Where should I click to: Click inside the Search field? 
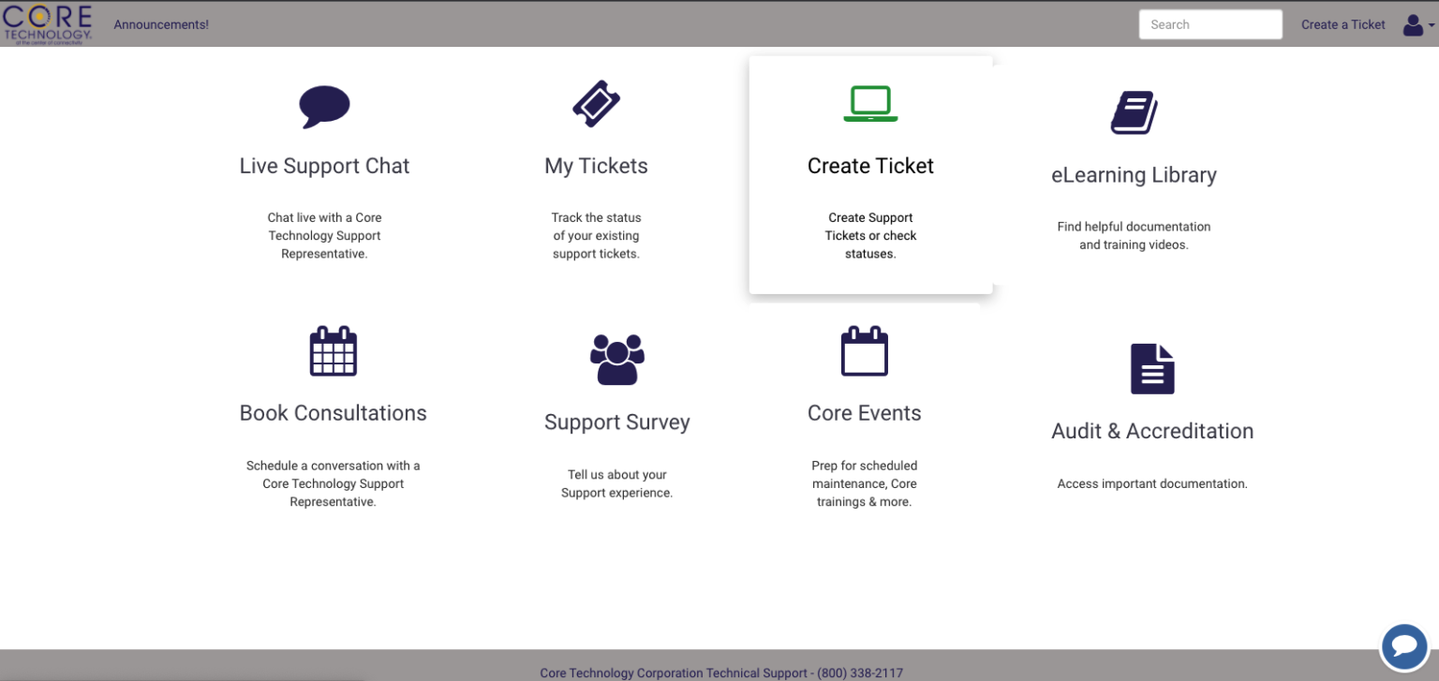(1209, 24)
